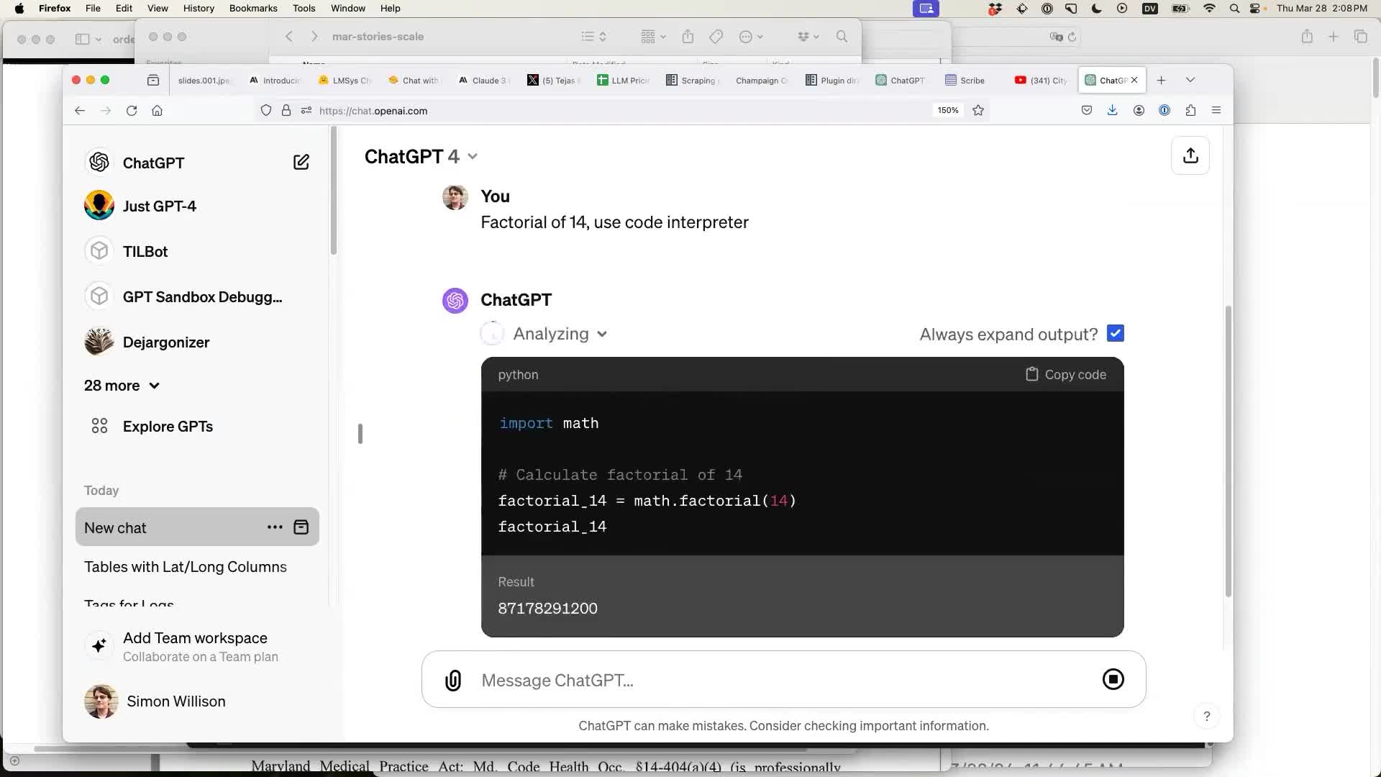Switch to the slides.001.jpeg tab
The width and height of the screenshot is (1381, 777).
click(x=204, y=80)
